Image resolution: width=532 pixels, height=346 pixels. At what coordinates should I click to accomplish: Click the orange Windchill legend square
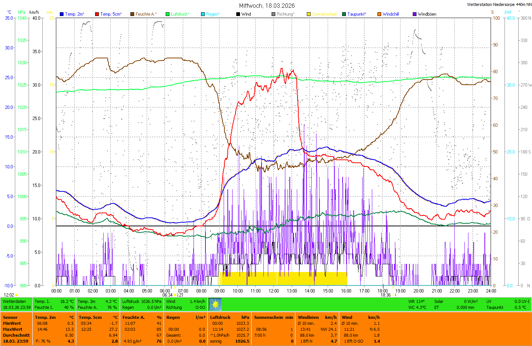coord(379,14)
